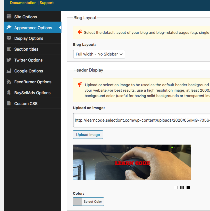Click the BuySellAds ribbon badge icon
Image resolution: width=210 pixels, height=211 pixels.
tap(9, 92)
